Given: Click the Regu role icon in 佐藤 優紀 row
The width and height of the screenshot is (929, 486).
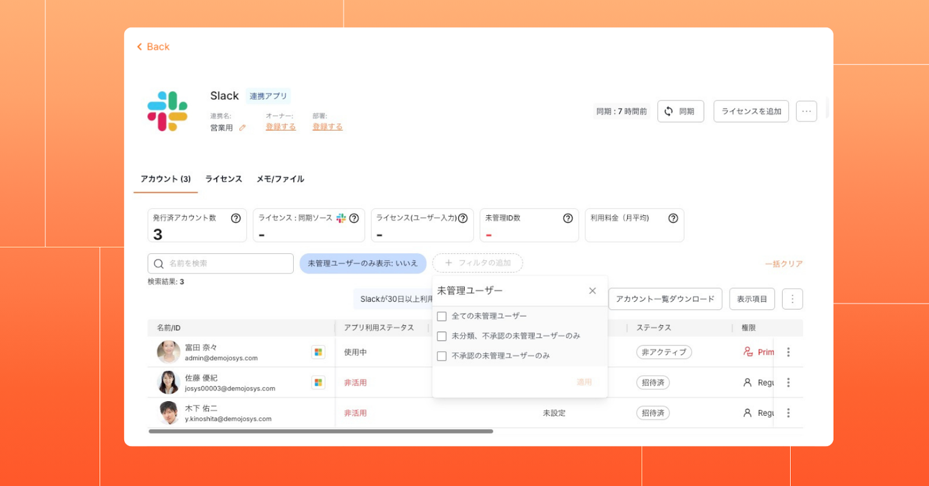Looking at the screenshot, I should pos(747,383).
